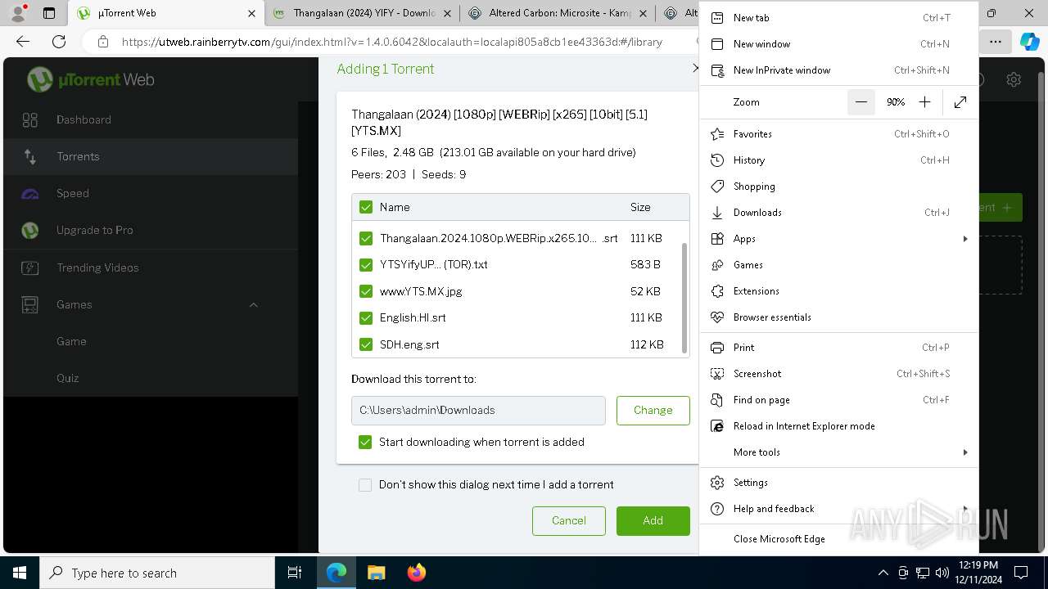Viewport: 1048px width, 589px height.
Task: Click the Extensions puzzle icon
Action: coord(717,291)
